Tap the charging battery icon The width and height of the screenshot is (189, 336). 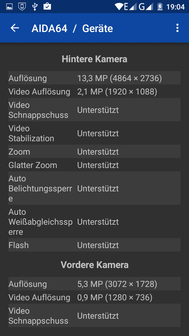tap(160, 7)
